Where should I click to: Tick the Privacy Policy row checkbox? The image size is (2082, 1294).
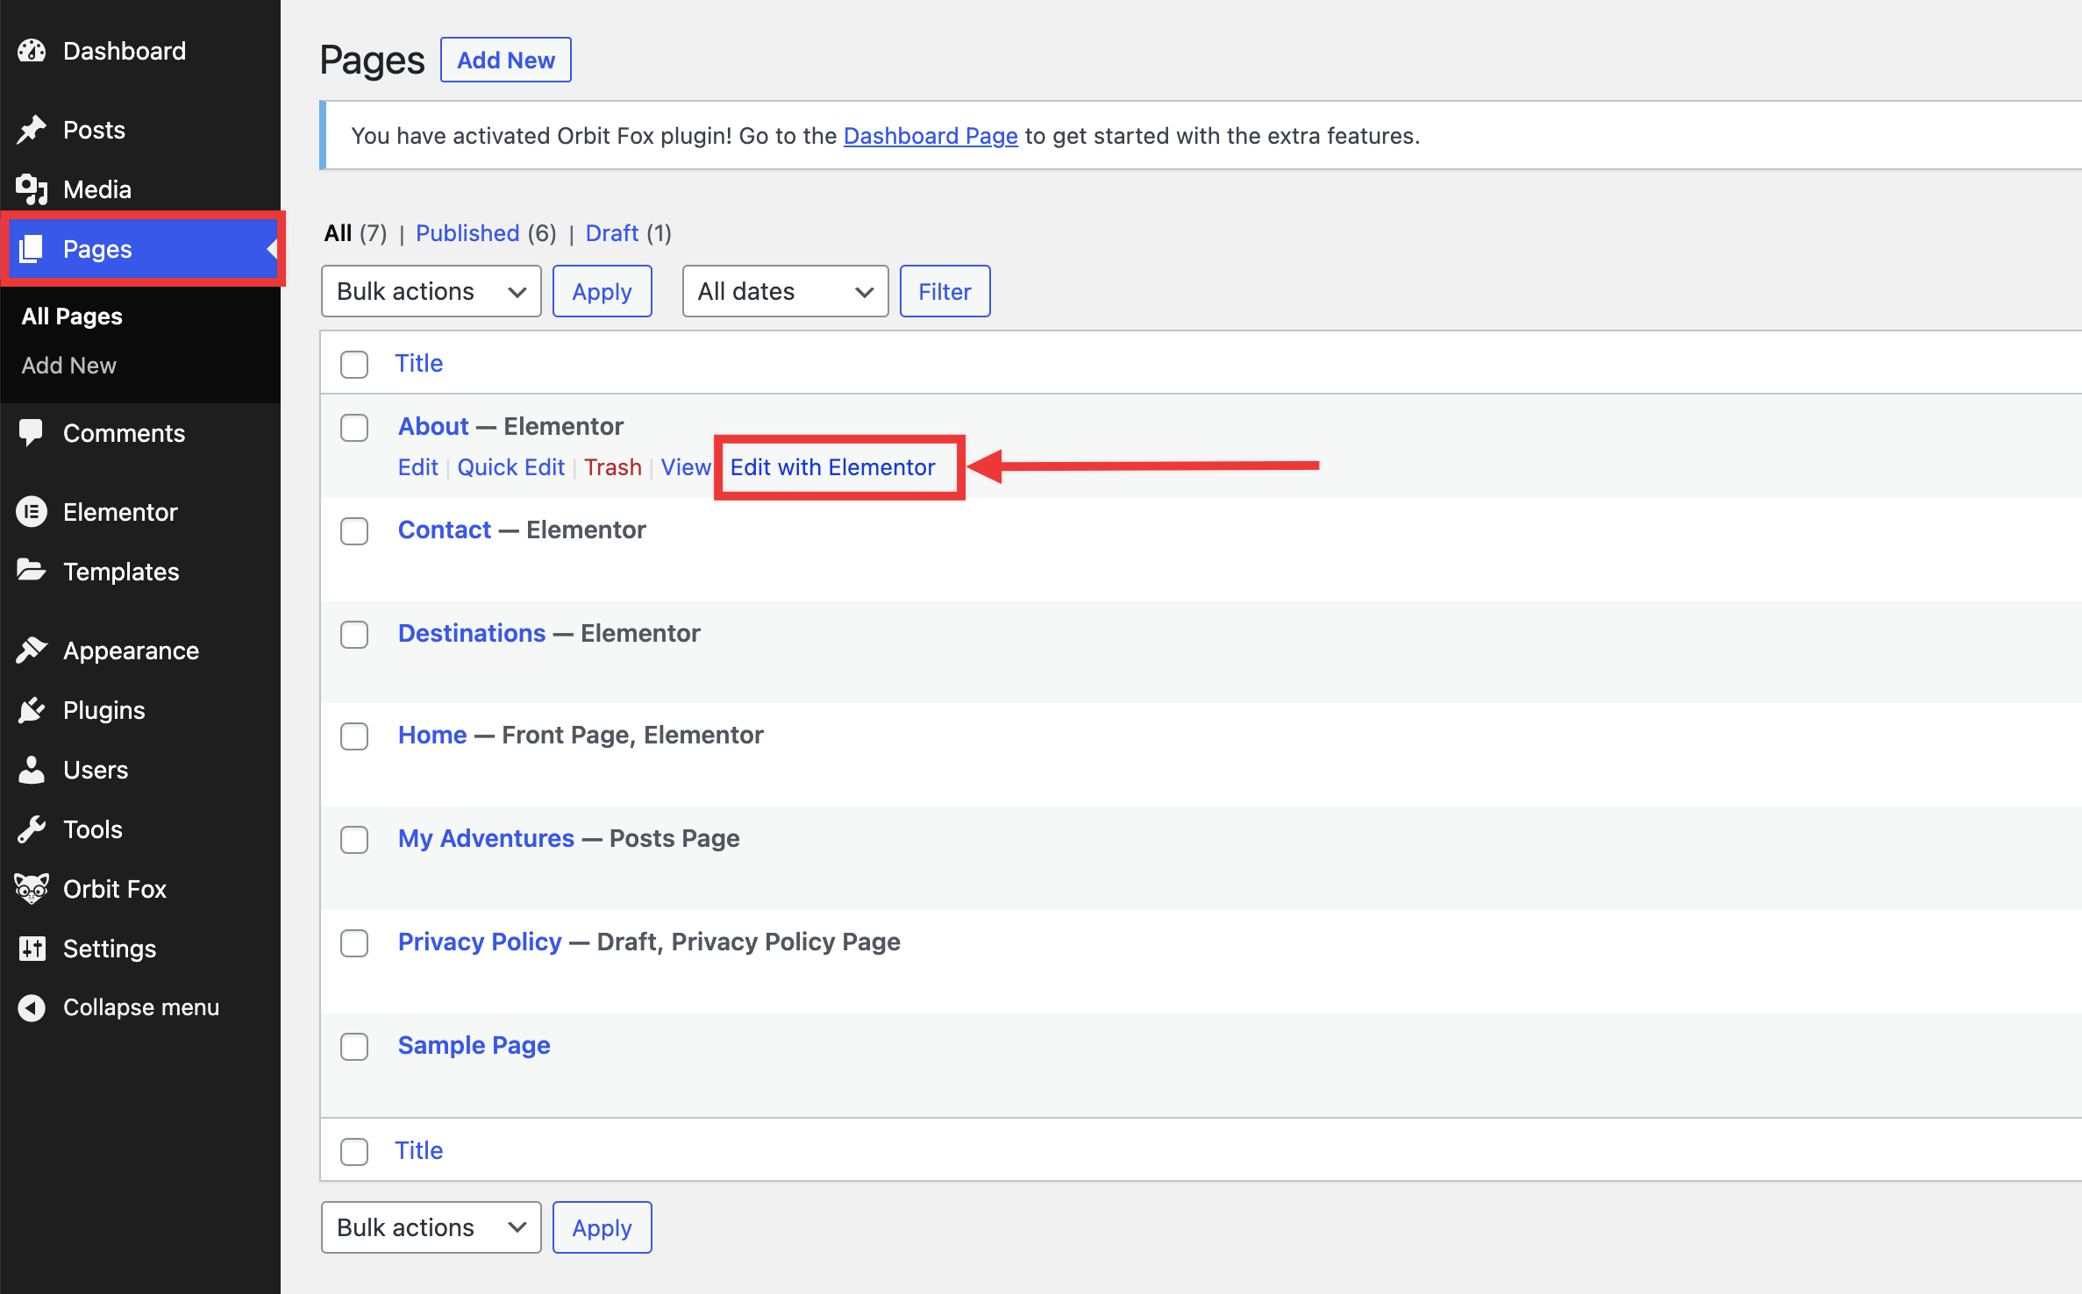click(354, 943)
